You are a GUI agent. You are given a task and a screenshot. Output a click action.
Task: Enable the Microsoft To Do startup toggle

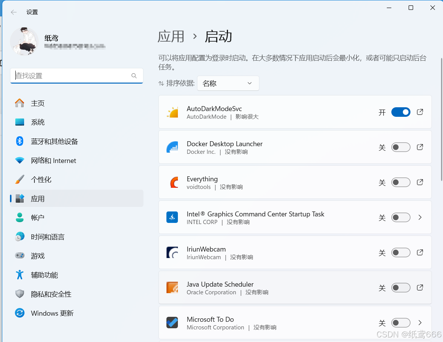401,323
